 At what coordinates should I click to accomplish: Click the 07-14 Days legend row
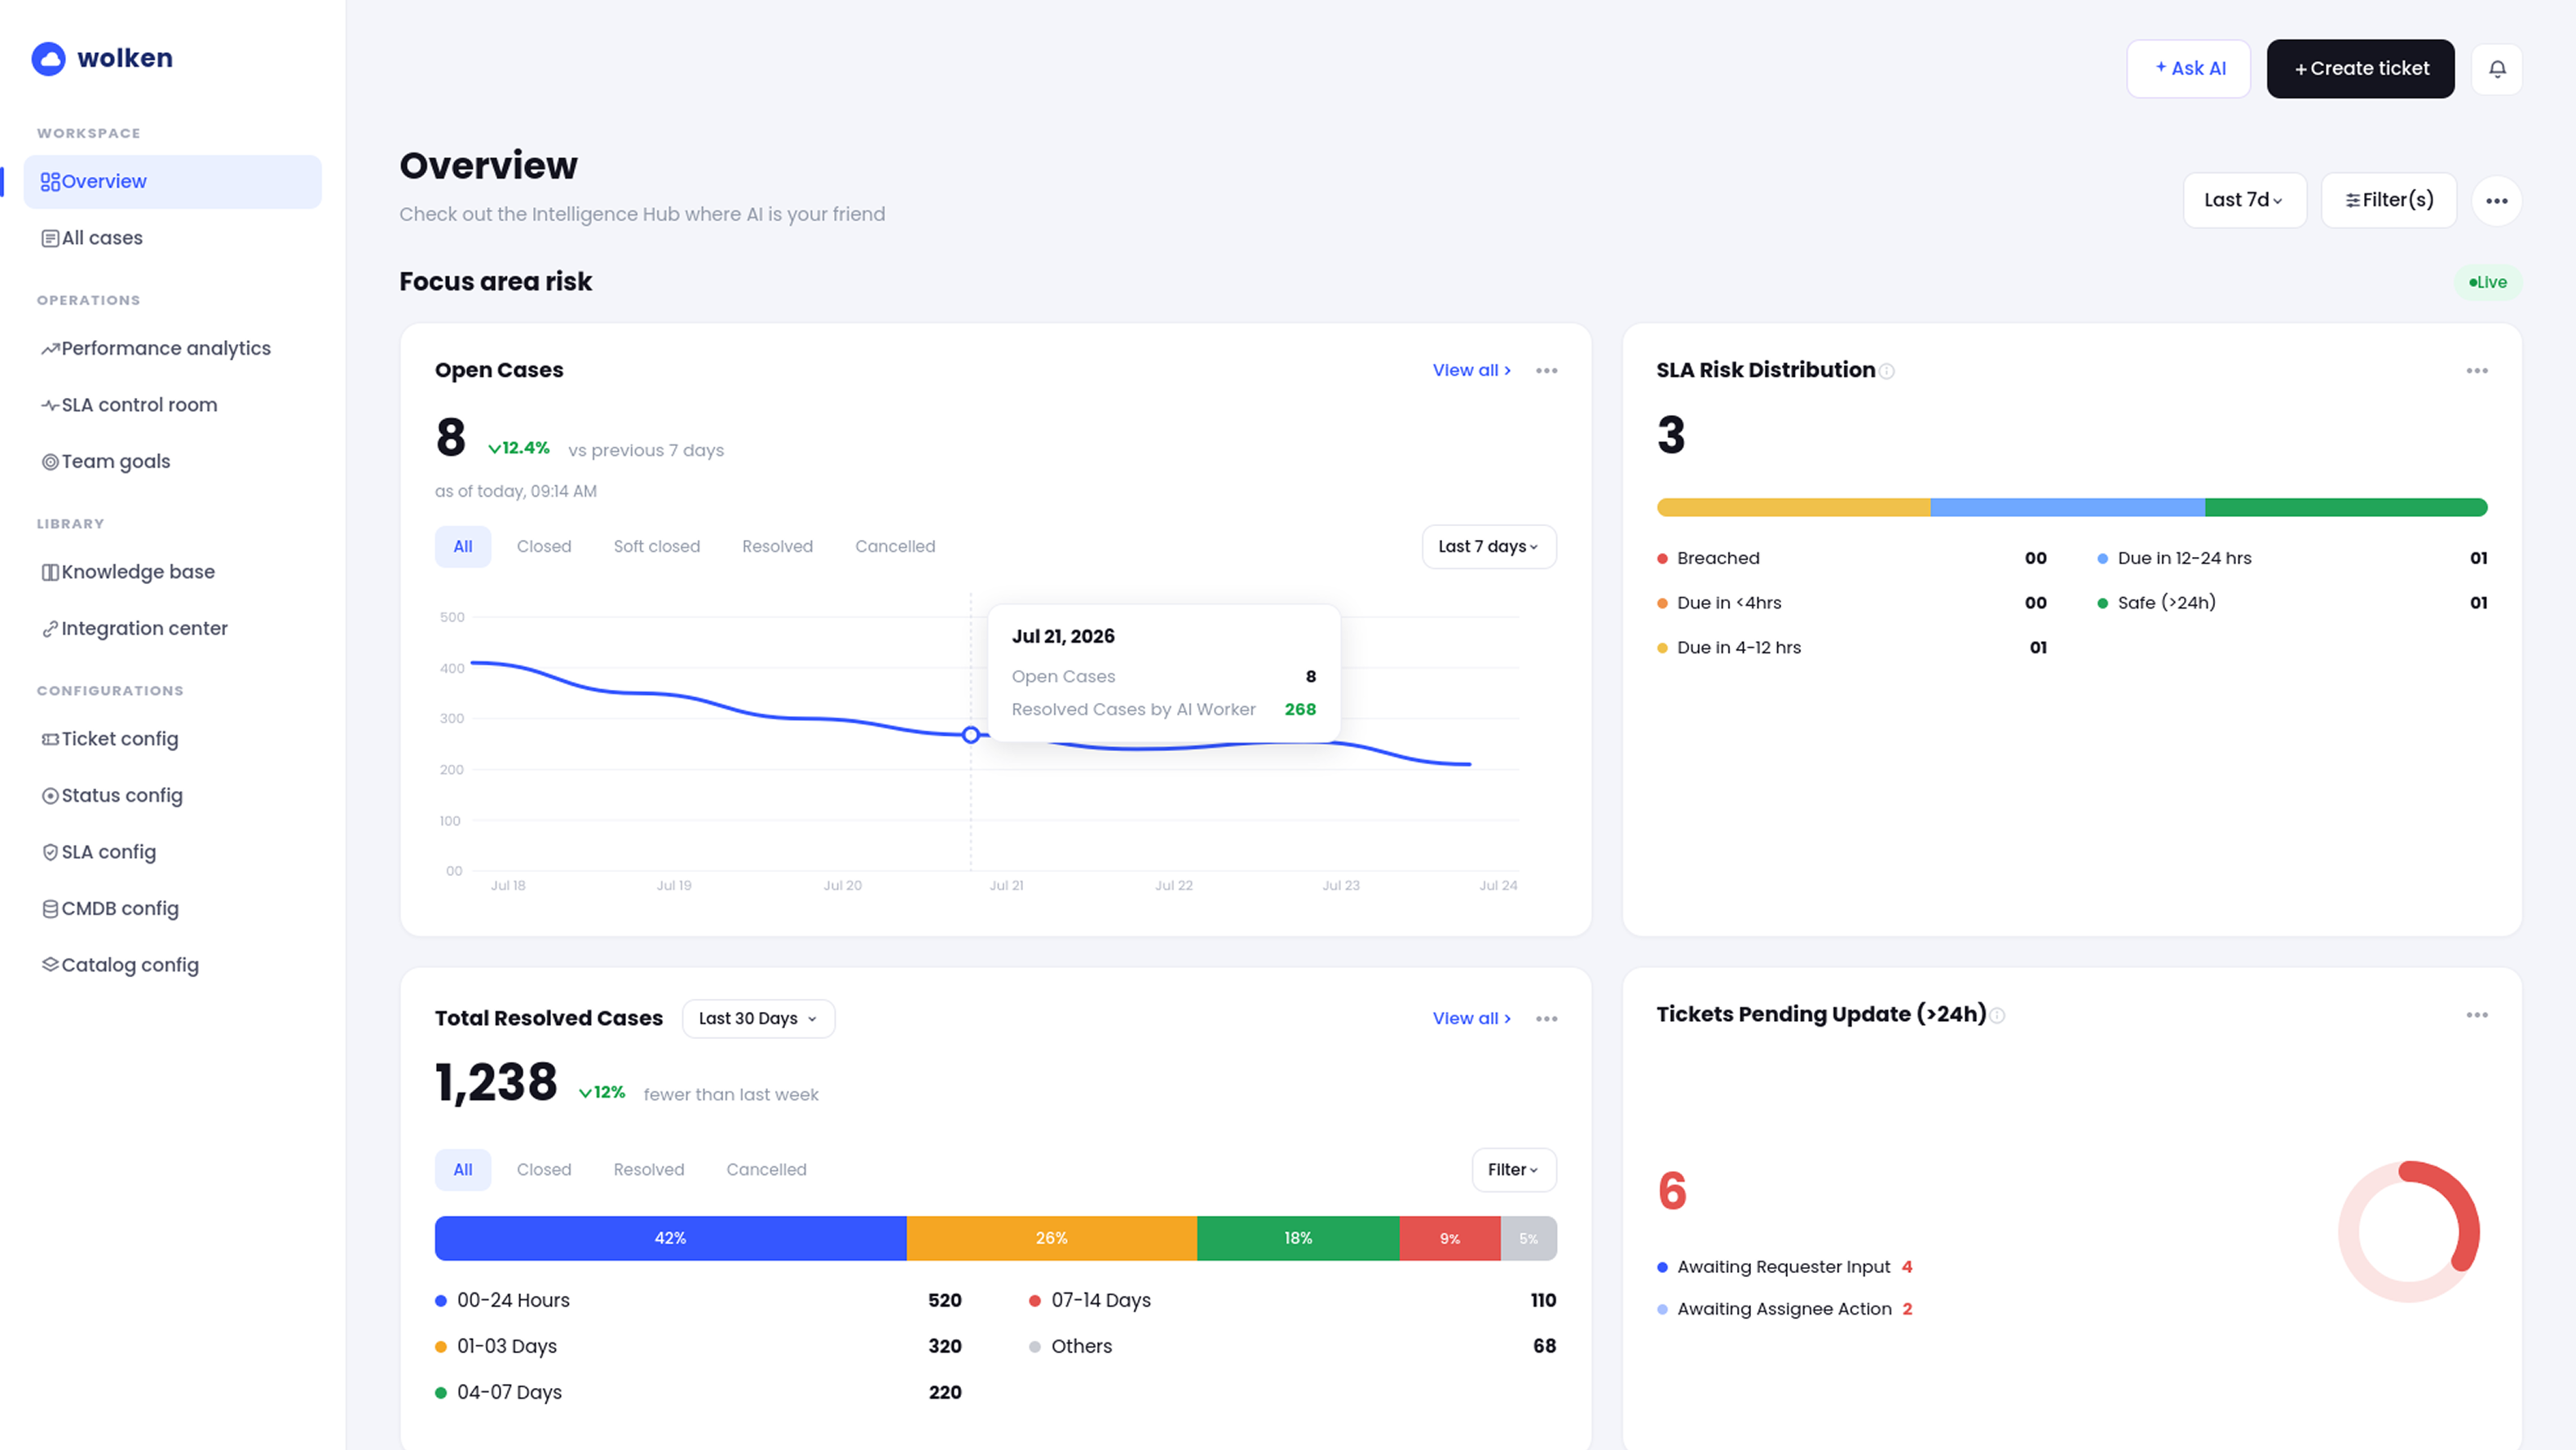[x=1292, y=1301]
